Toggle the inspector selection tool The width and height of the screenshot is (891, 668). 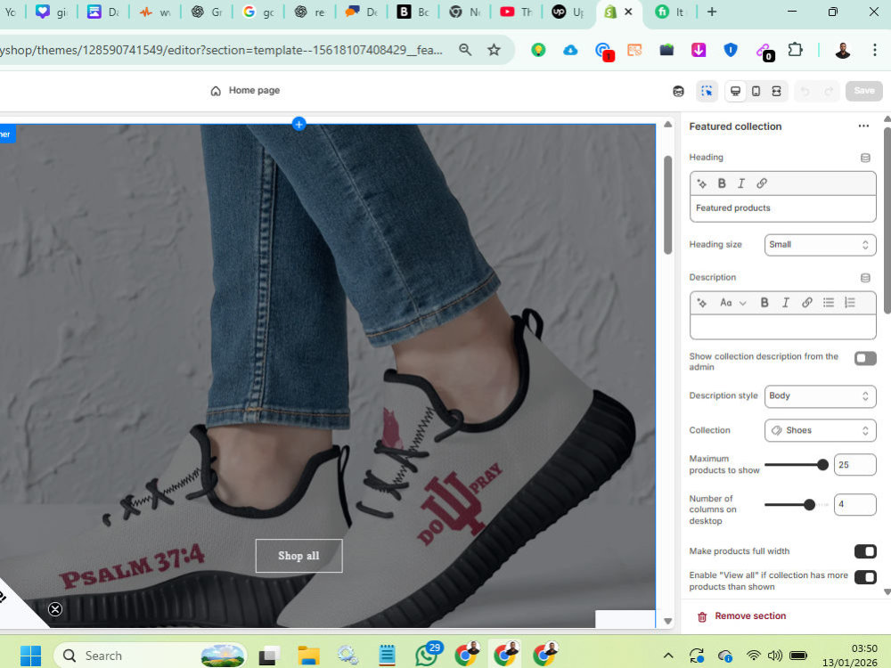click(707, 92)
